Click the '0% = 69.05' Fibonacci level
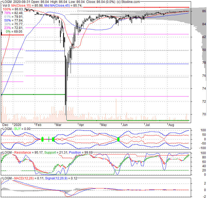 point(14,31)
